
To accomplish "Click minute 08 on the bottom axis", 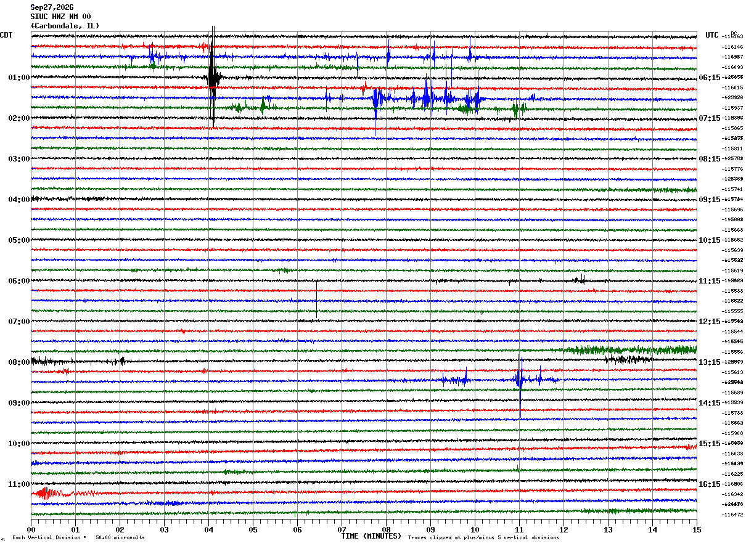I will click(x=386, y=529).
